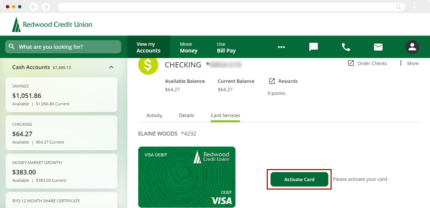This screenshot has height=208, width=430.
Task: Open Move Money menu
Action: click(188, 47)
